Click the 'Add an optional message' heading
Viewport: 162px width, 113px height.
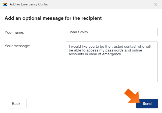click(53, 18)
